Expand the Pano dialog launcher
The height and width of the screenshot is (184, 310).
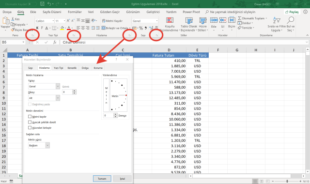click(x=32, y=35)
